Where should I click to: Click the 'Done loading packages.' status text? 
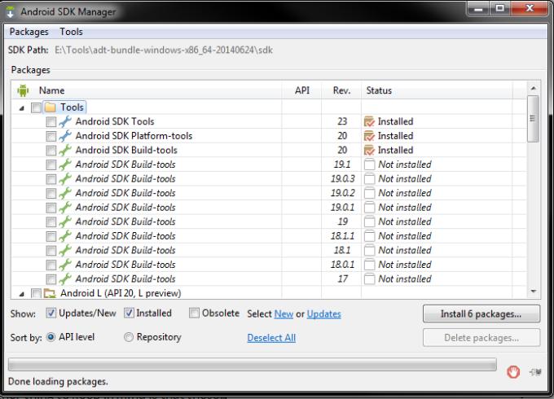tap(58, 382)
